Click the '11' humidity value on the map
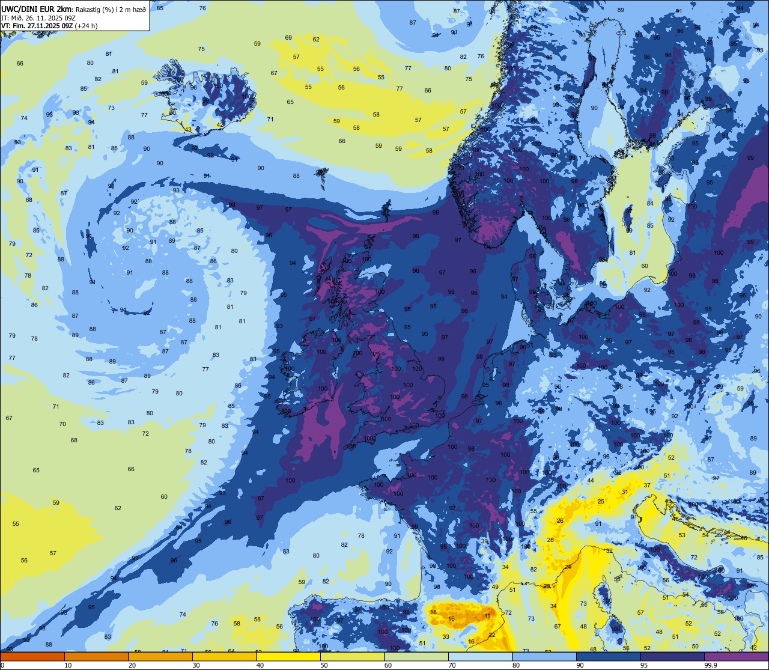This screenshot has width=769, height=670. 488,616
